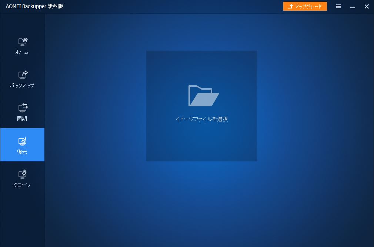Click the Restore (復元) sidebar icon
Viewport: 374px width, 247px height.
(x=23, y=141)
